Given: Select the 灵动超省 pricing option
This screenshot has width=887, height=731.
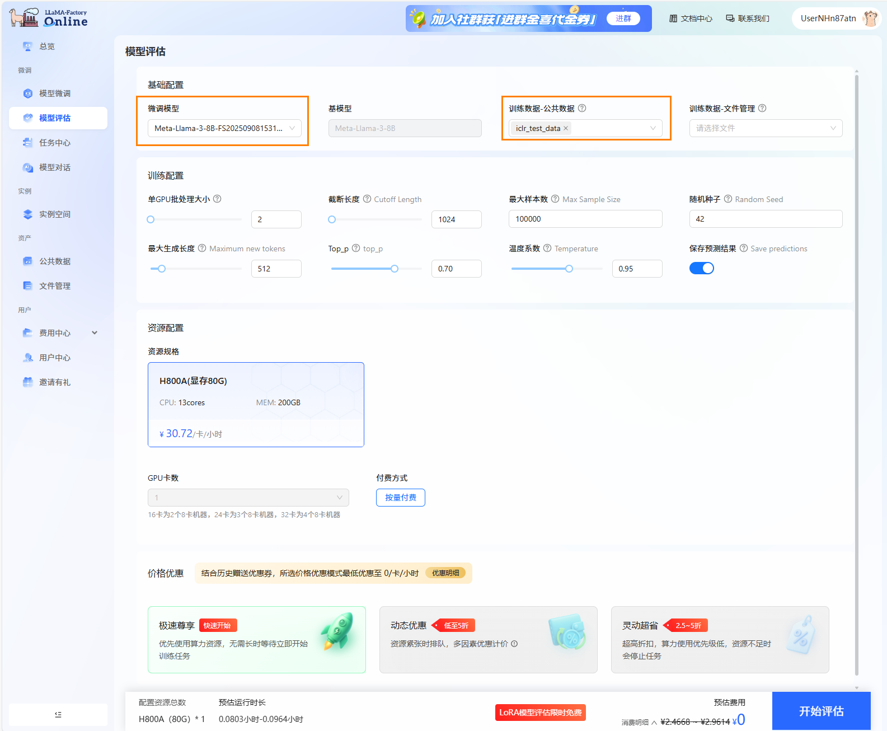Looking at the screenshot, I should pyautogui.click(x=719, y=639).
